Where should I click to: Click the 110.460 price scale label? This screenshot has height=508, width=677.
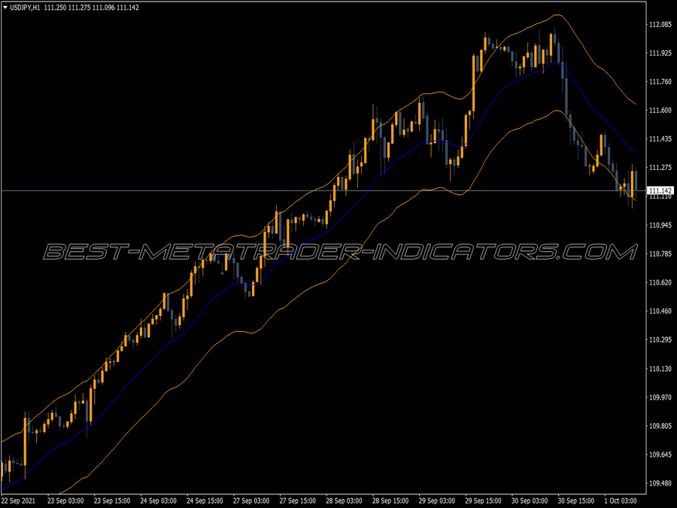(660, 311)
